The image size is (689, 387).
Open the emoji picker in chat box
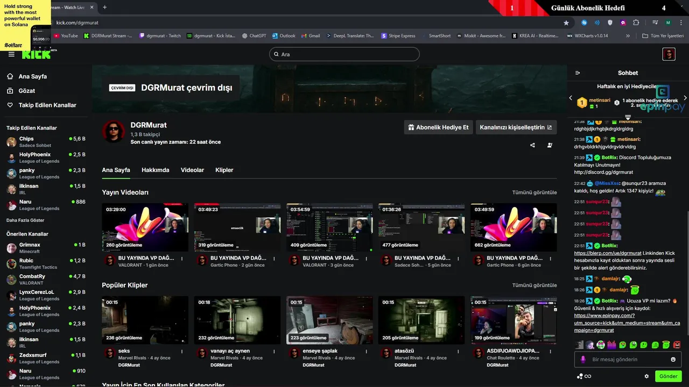(673, 360)
